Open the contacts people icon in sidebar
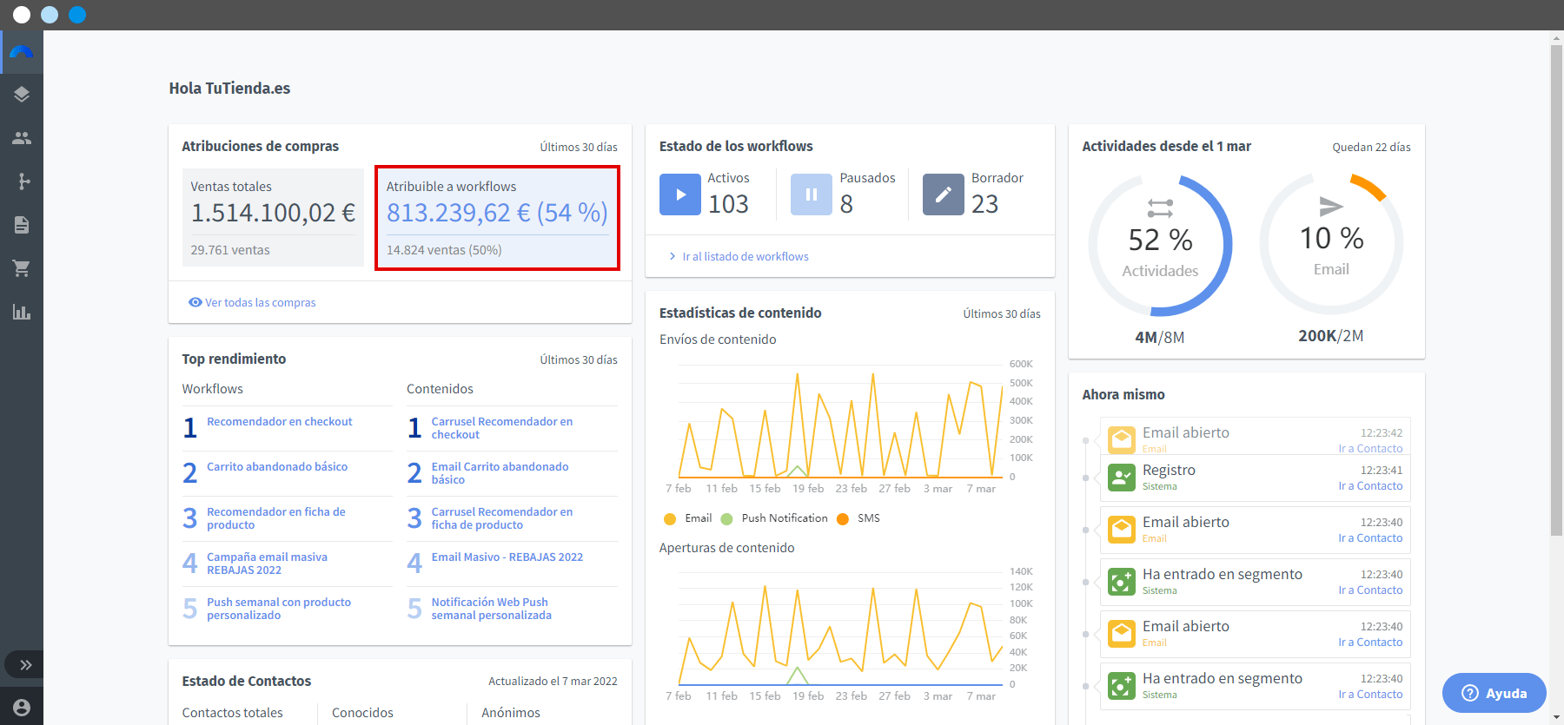 click(x=22, y=138)
